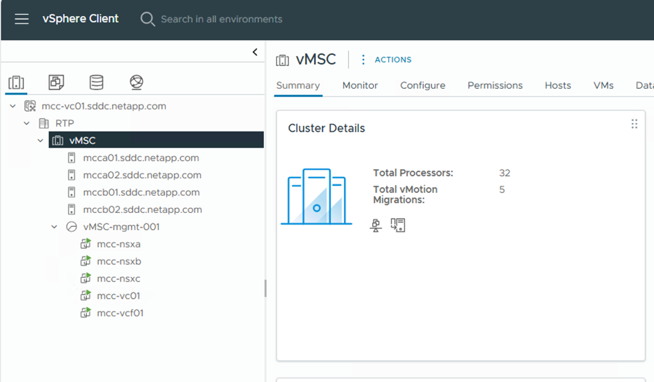This screenshot has height=382, width=654.
Task: Click the Search in all environments field
Action: click(x=221, y=19)
